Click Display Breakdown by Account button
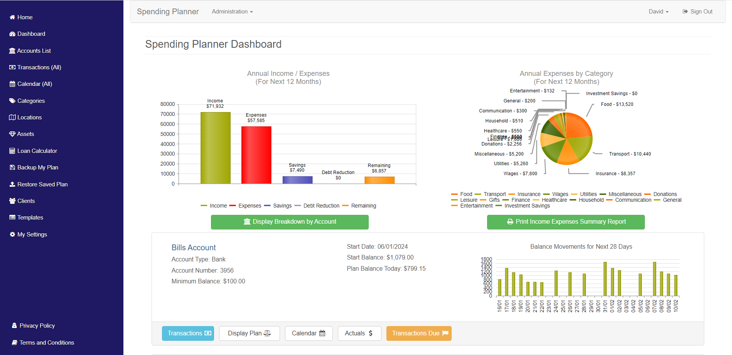Image resolution: width=732 pixels, height=355 pixels. (x=290, y=222)
